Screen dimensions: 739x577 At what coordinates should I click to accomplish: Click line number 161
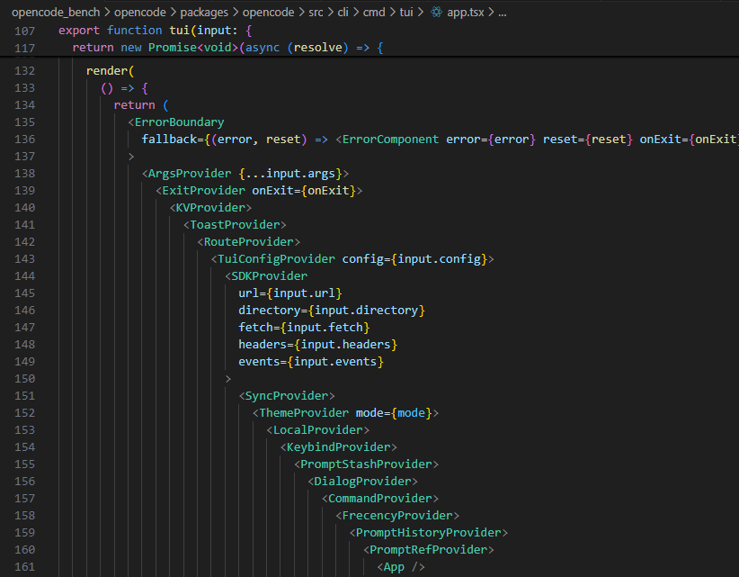click(24, 566)
